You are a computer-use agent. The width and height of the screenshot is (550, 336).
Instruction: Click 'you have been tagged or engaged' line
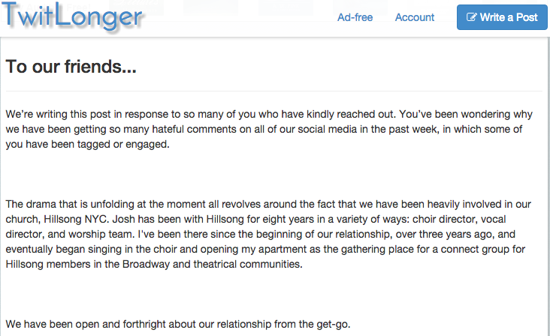click(87, 144)
